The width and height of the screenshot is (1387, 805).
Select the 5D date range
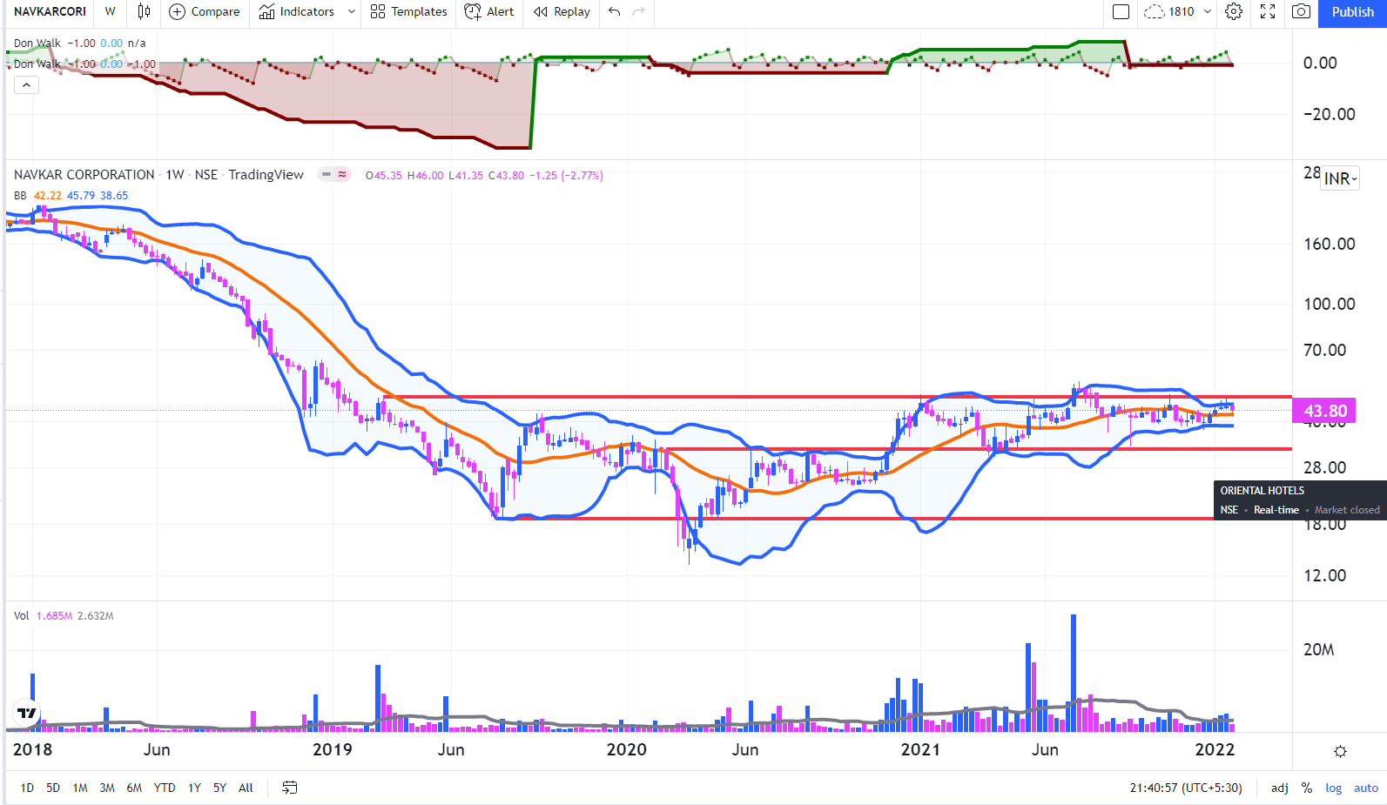pos(53,788)
